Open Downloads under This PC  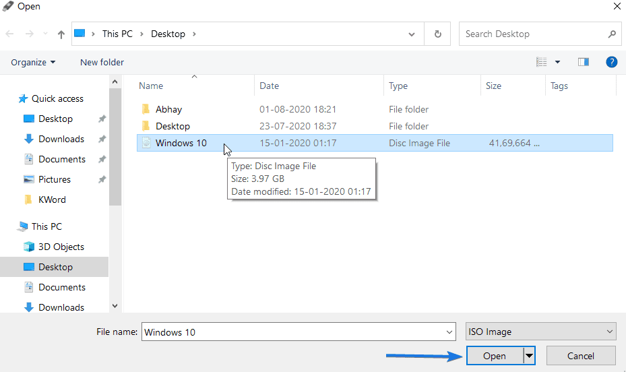point(61,308)
